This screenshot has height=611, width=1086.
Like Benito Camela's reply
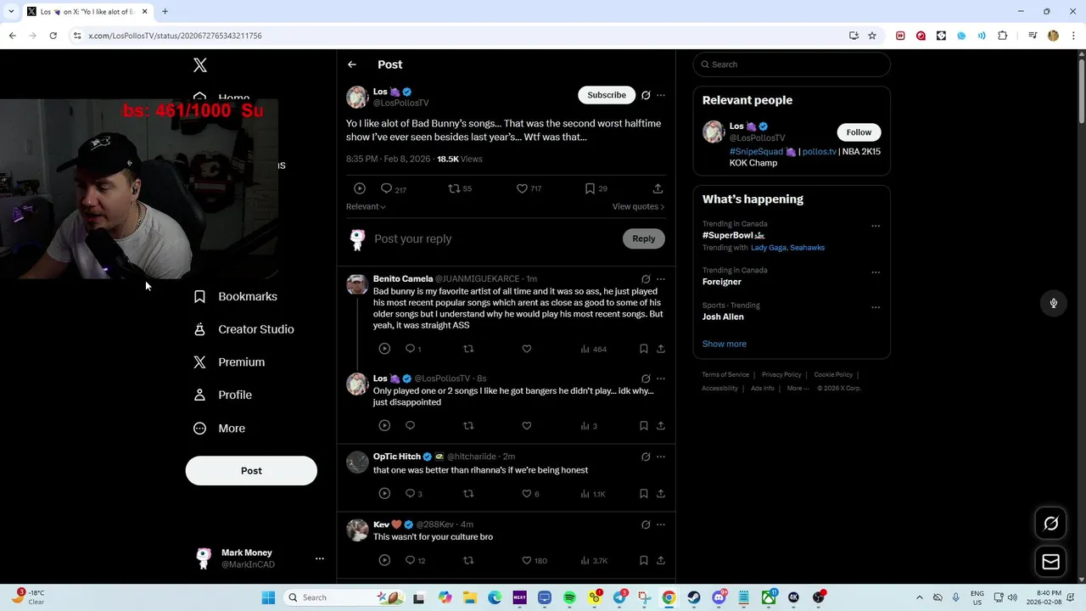[x=526, y=349]
